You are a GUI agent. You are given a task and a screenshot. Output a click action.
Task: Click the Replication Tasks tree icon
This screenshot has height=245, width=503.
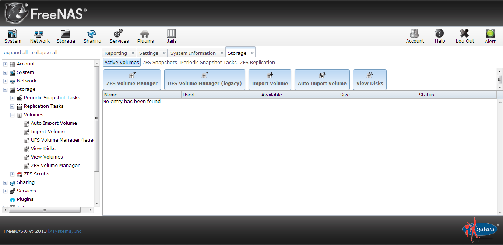(x=20, y=106)
